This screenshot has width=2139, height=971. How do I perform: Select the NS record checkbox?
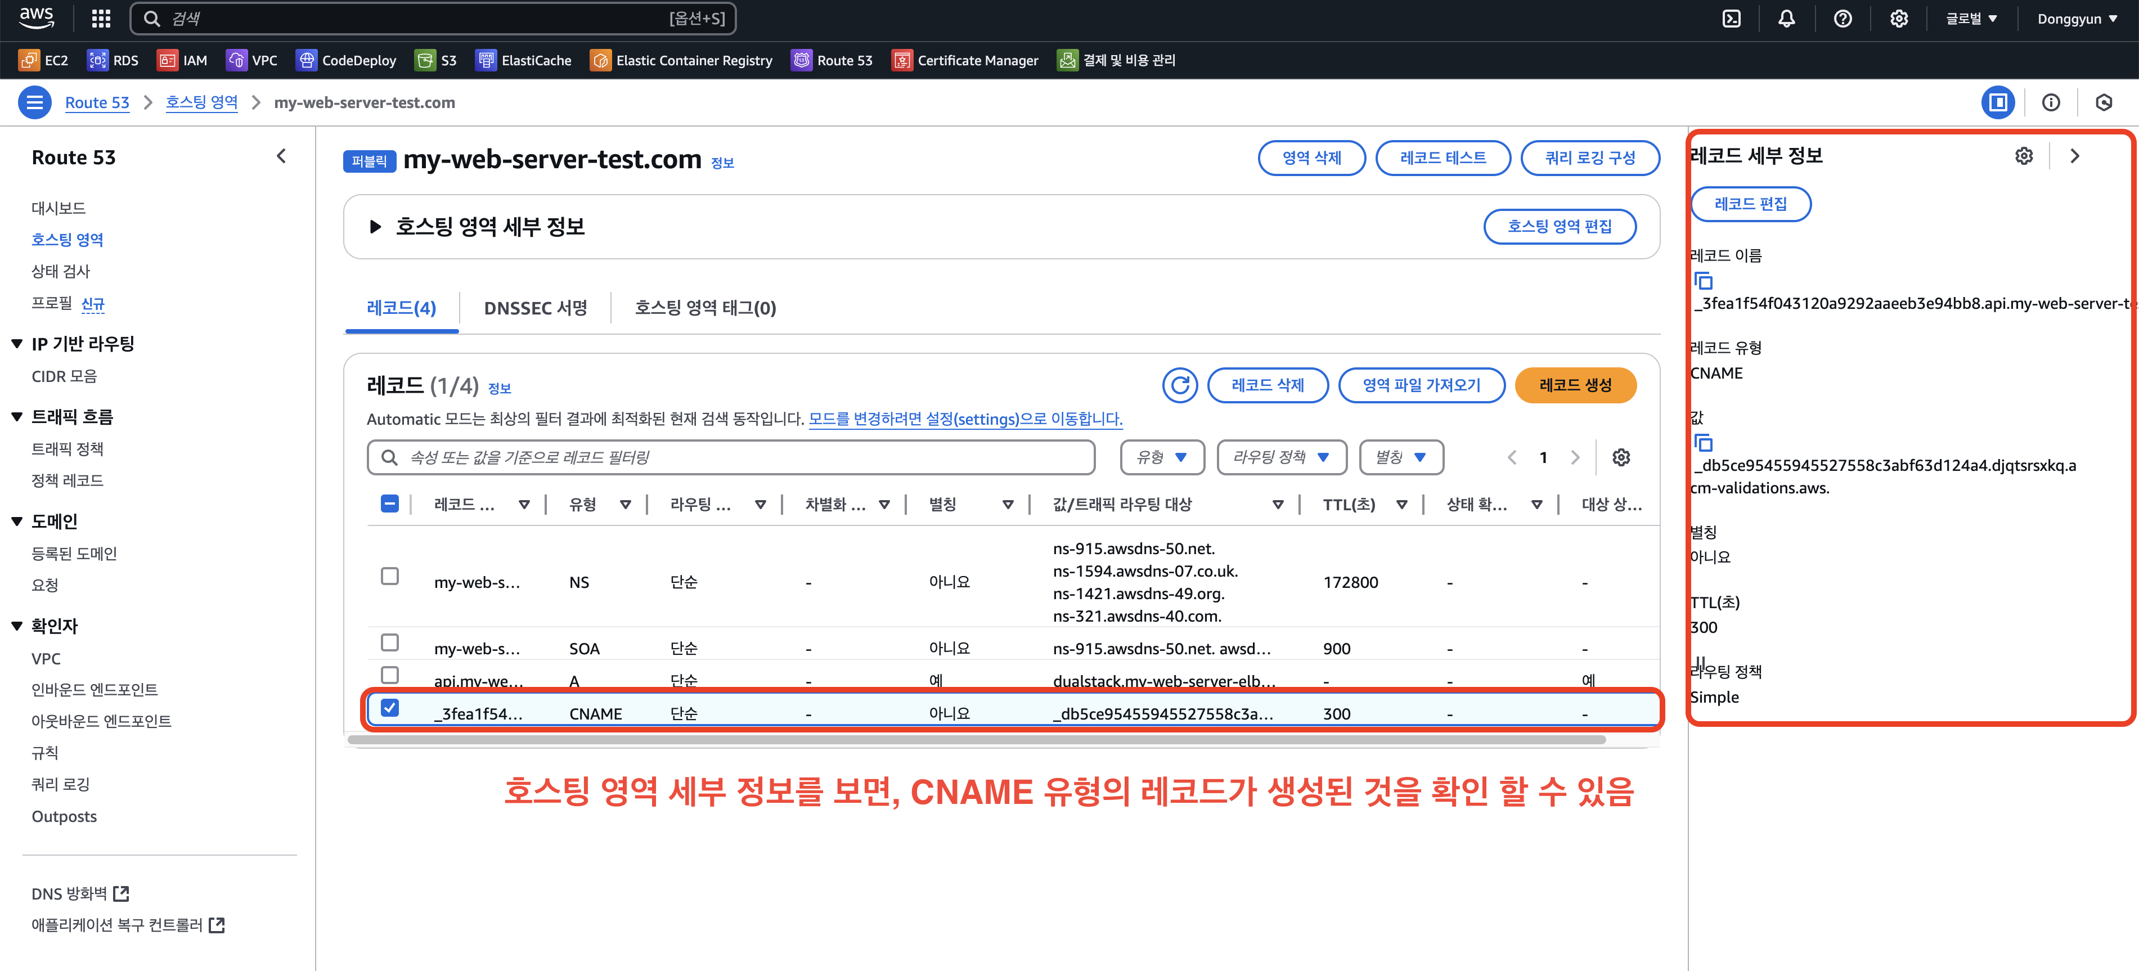pos(389,577)
